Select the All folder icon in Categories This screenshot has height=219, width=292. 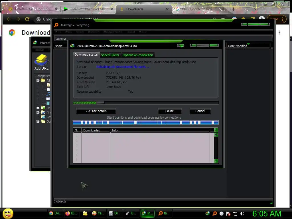click(x=43, y=80)
